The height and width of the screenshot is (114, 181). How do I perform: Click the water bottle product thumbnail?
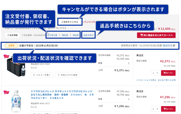coord(16,101)
